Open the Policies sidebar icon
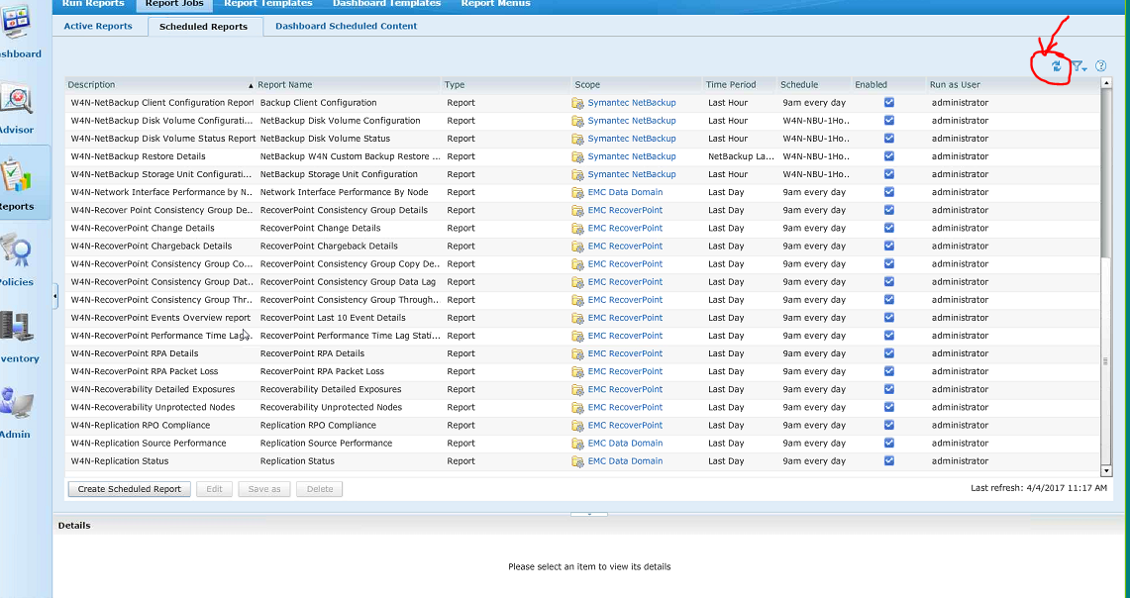 [17, 258]
